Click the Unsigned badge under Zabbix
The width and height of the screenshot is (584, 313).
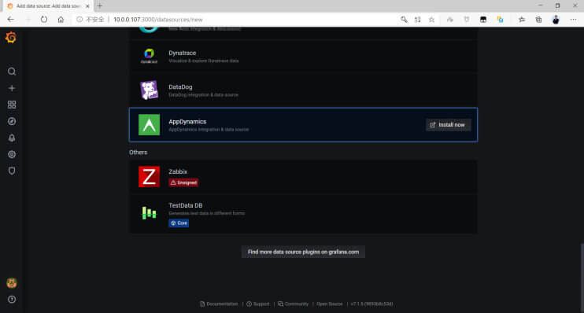coord(183,182)
